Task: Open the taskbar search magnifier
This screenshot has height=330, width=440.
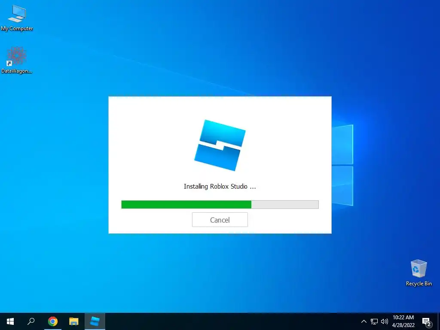Action: point(31,321)
